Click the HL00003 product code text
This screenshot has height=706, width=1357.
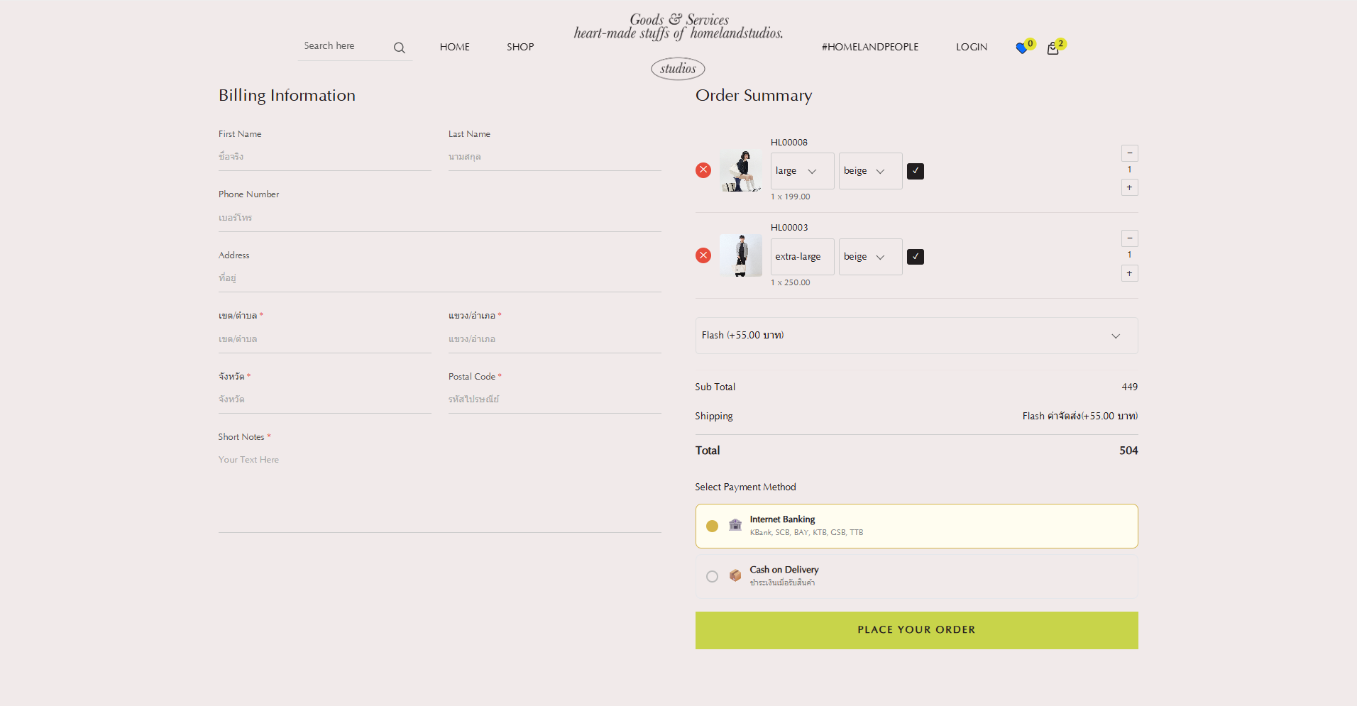coord(789,227)
